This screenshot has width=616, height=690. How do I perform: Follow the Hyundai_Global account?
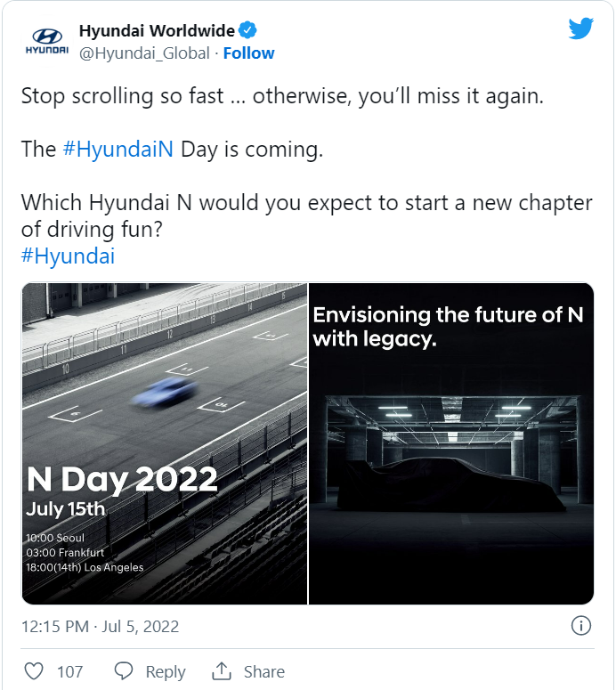[248, 53]
